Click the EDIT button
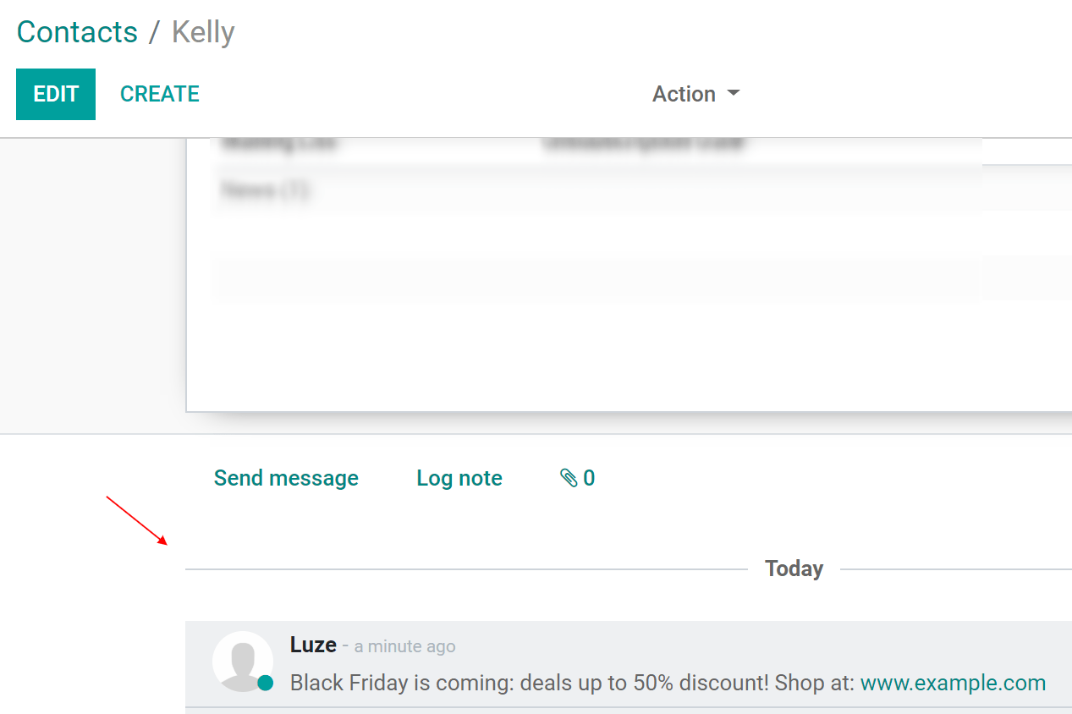The width and height of the screenshot is (1072, 714). click(x=56, y=94)
